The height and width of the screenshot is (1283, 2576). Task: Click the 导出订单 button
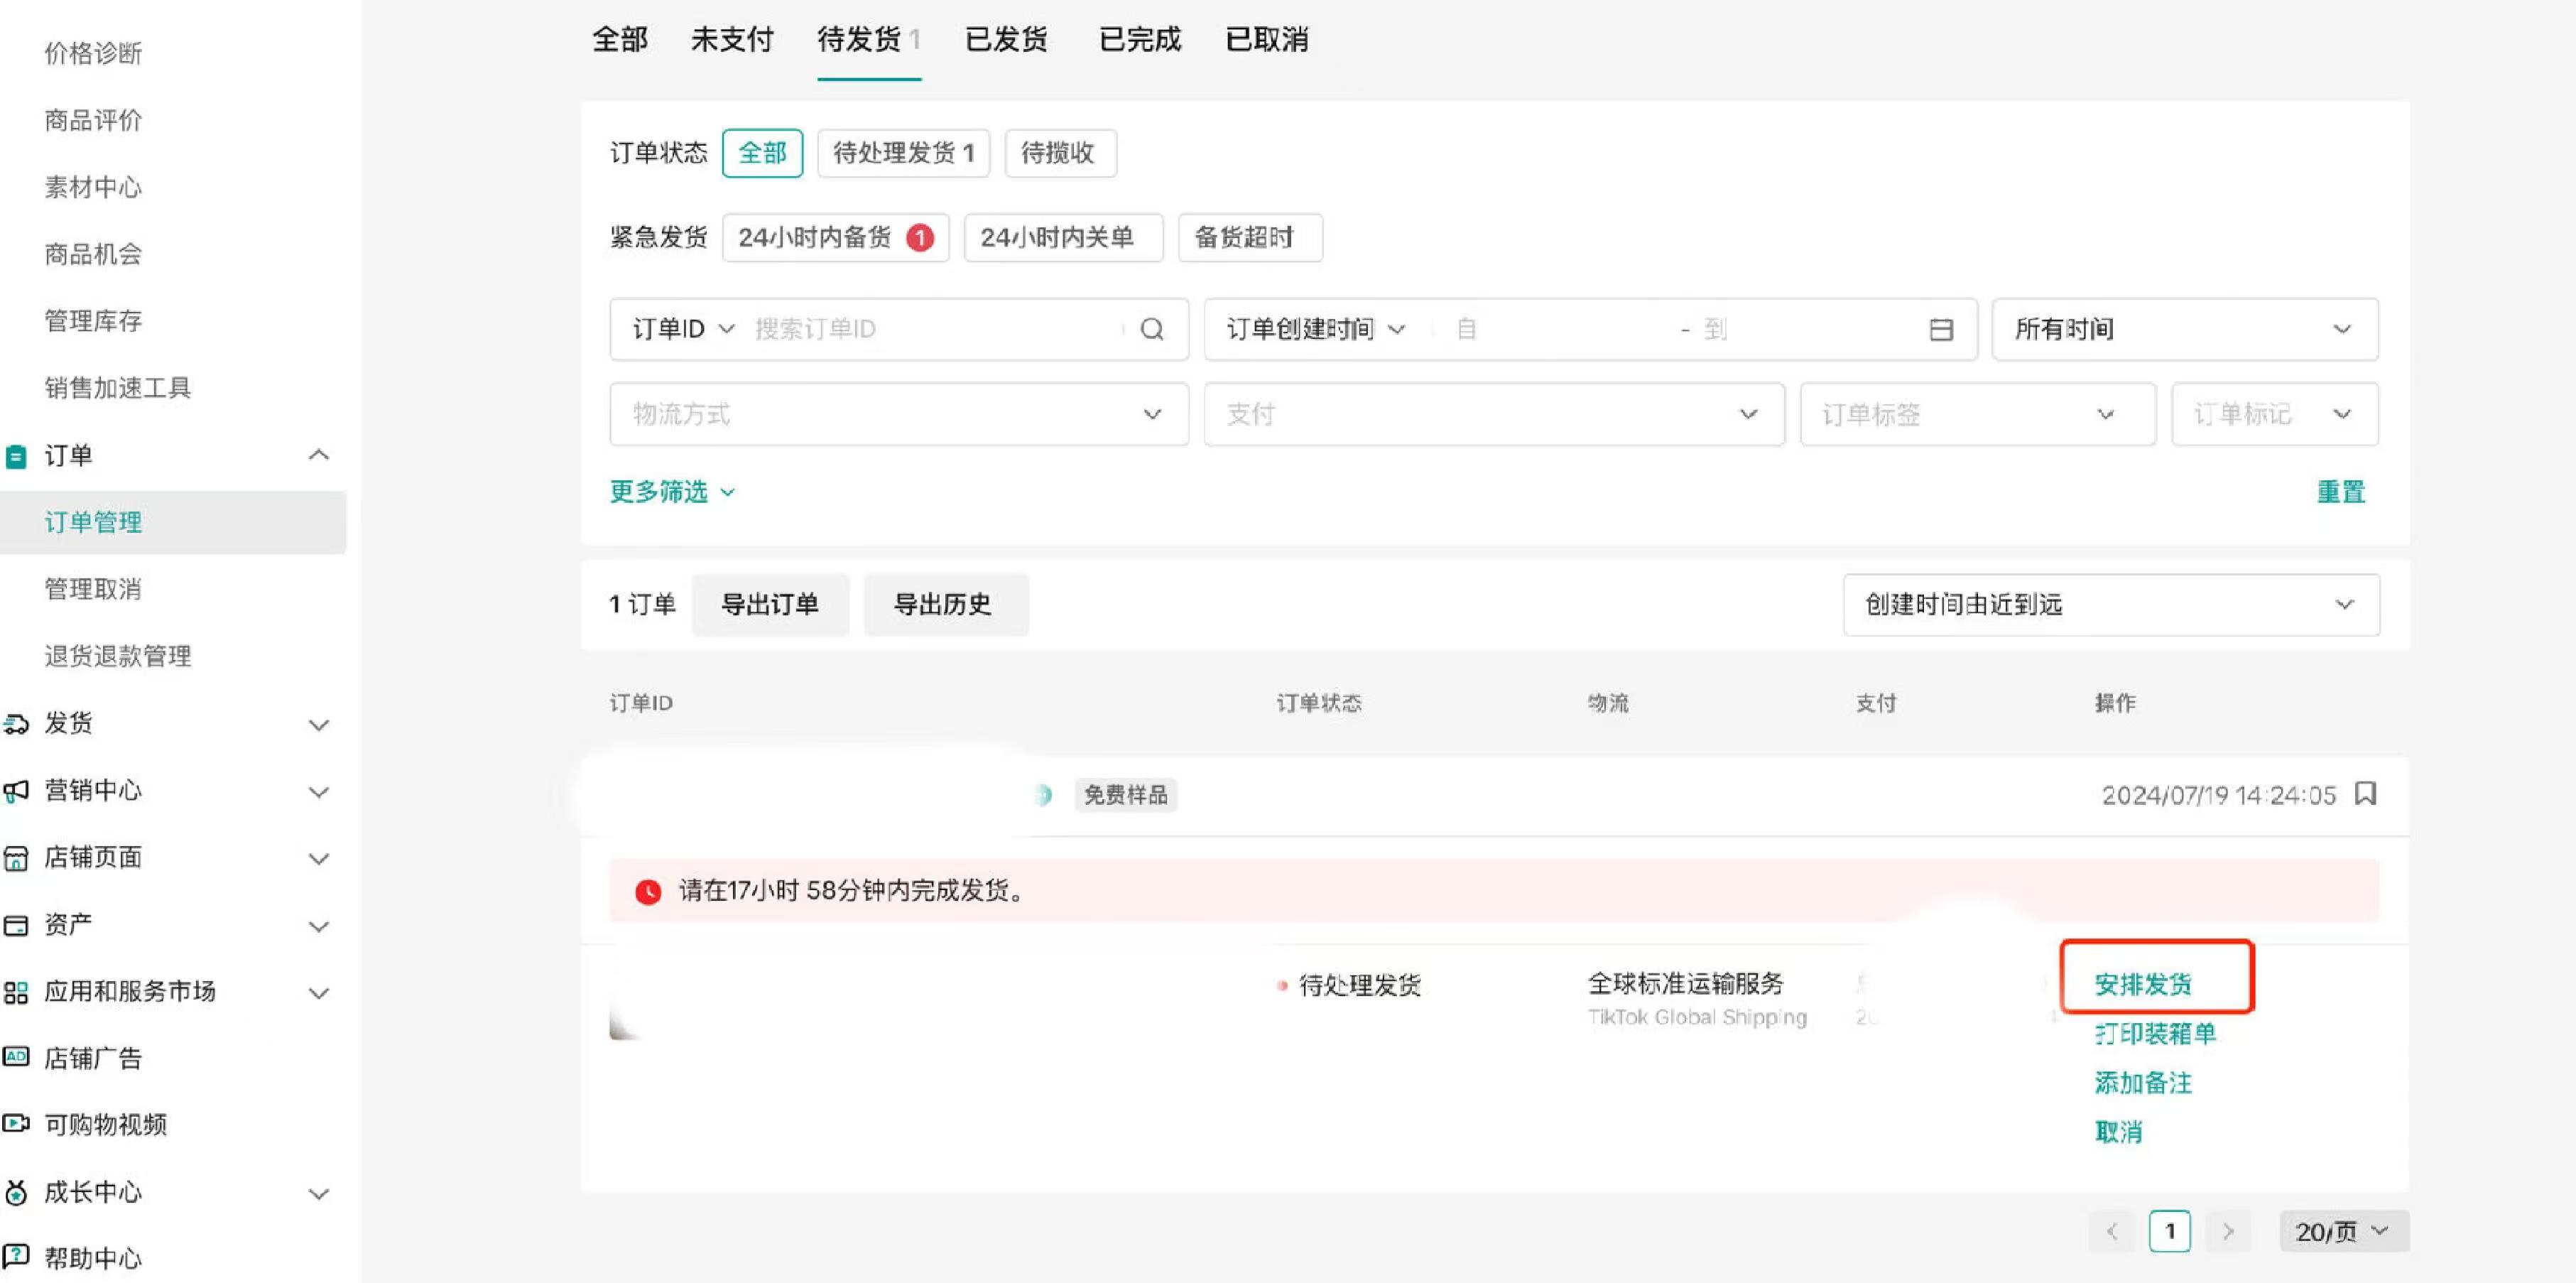pos(770,605)
